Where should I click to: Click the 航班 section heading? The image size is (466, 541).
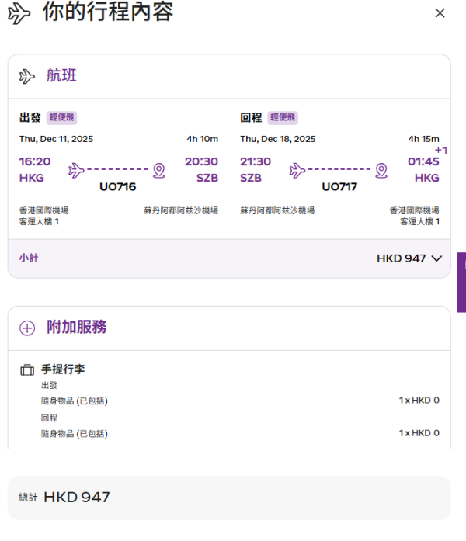61,75
